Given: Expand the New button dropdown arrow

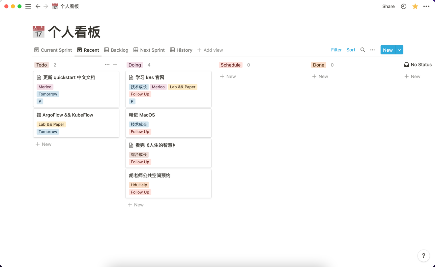Looking at the screenshot, I should click(x=399, y=50).
